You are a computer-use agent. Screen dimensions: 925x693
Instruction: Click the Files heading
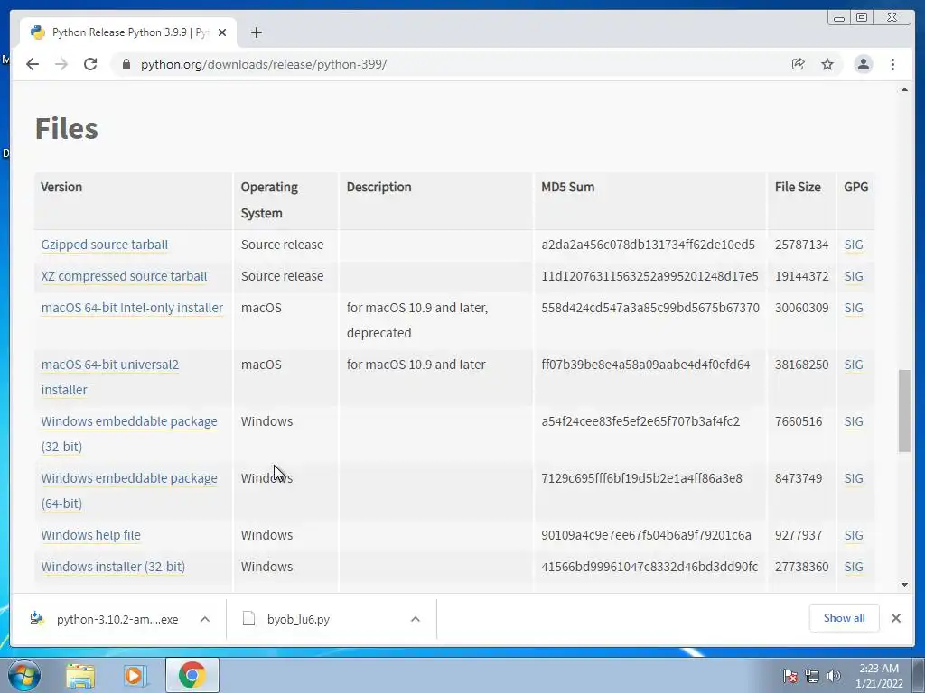click(x=67, y=128)
